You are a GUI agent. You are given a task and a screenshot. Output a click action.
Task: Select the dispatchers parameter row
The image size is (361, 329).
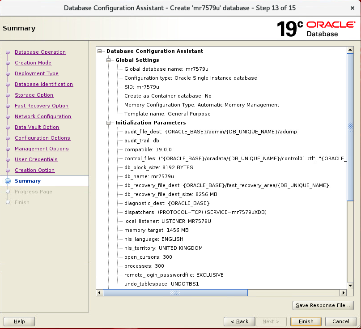pos(195,213)
